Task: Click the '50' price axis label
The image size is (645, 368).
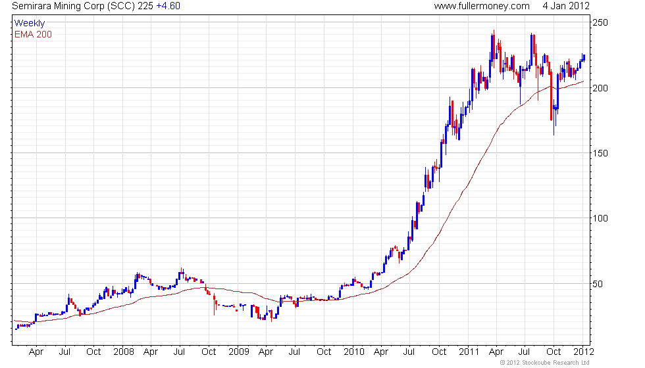Action: pos(598,284)
